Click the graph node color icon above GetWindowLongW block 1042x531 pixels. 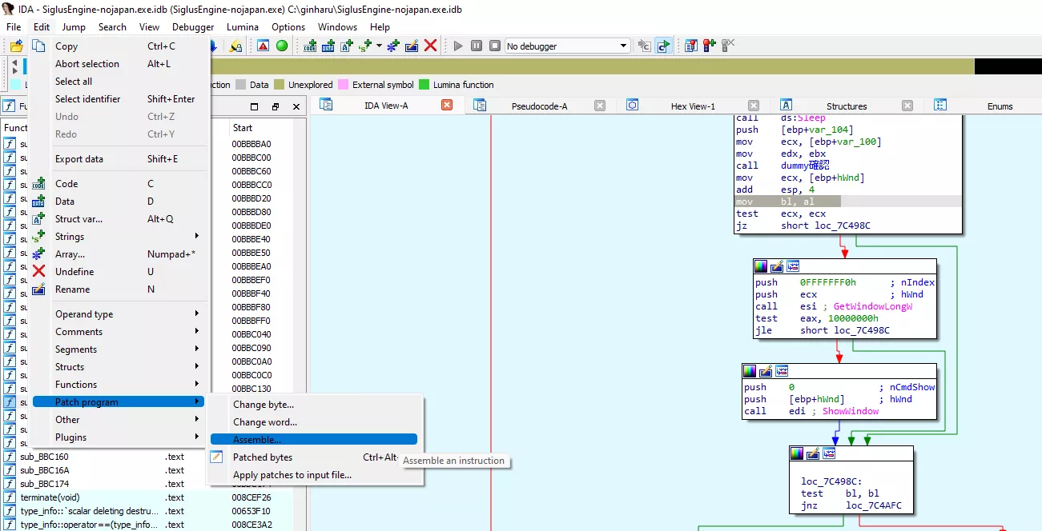click(x=761, y=266)
